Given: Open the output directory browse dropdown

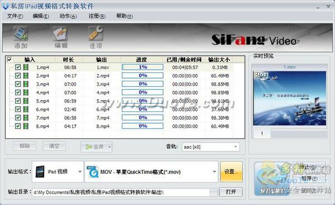Looking at the screenshot, I should [213, 193].
